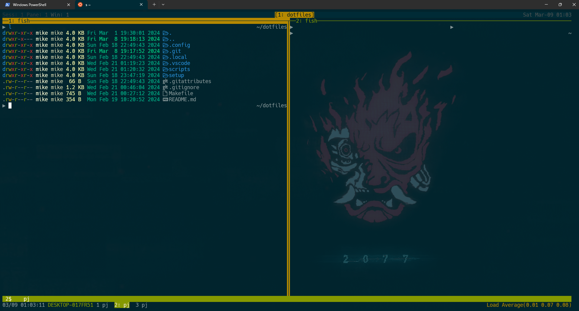Viewport: 579px width, 311px height.
Task: Select the .config directory name
Action: coord(179,45)
